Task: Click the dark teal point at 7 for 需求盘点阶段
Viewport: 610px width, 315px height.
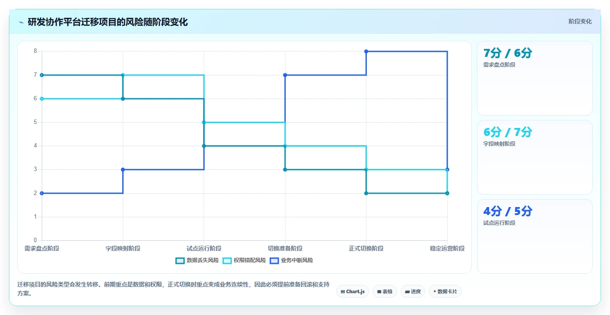Action: click(x=42, y=75)
